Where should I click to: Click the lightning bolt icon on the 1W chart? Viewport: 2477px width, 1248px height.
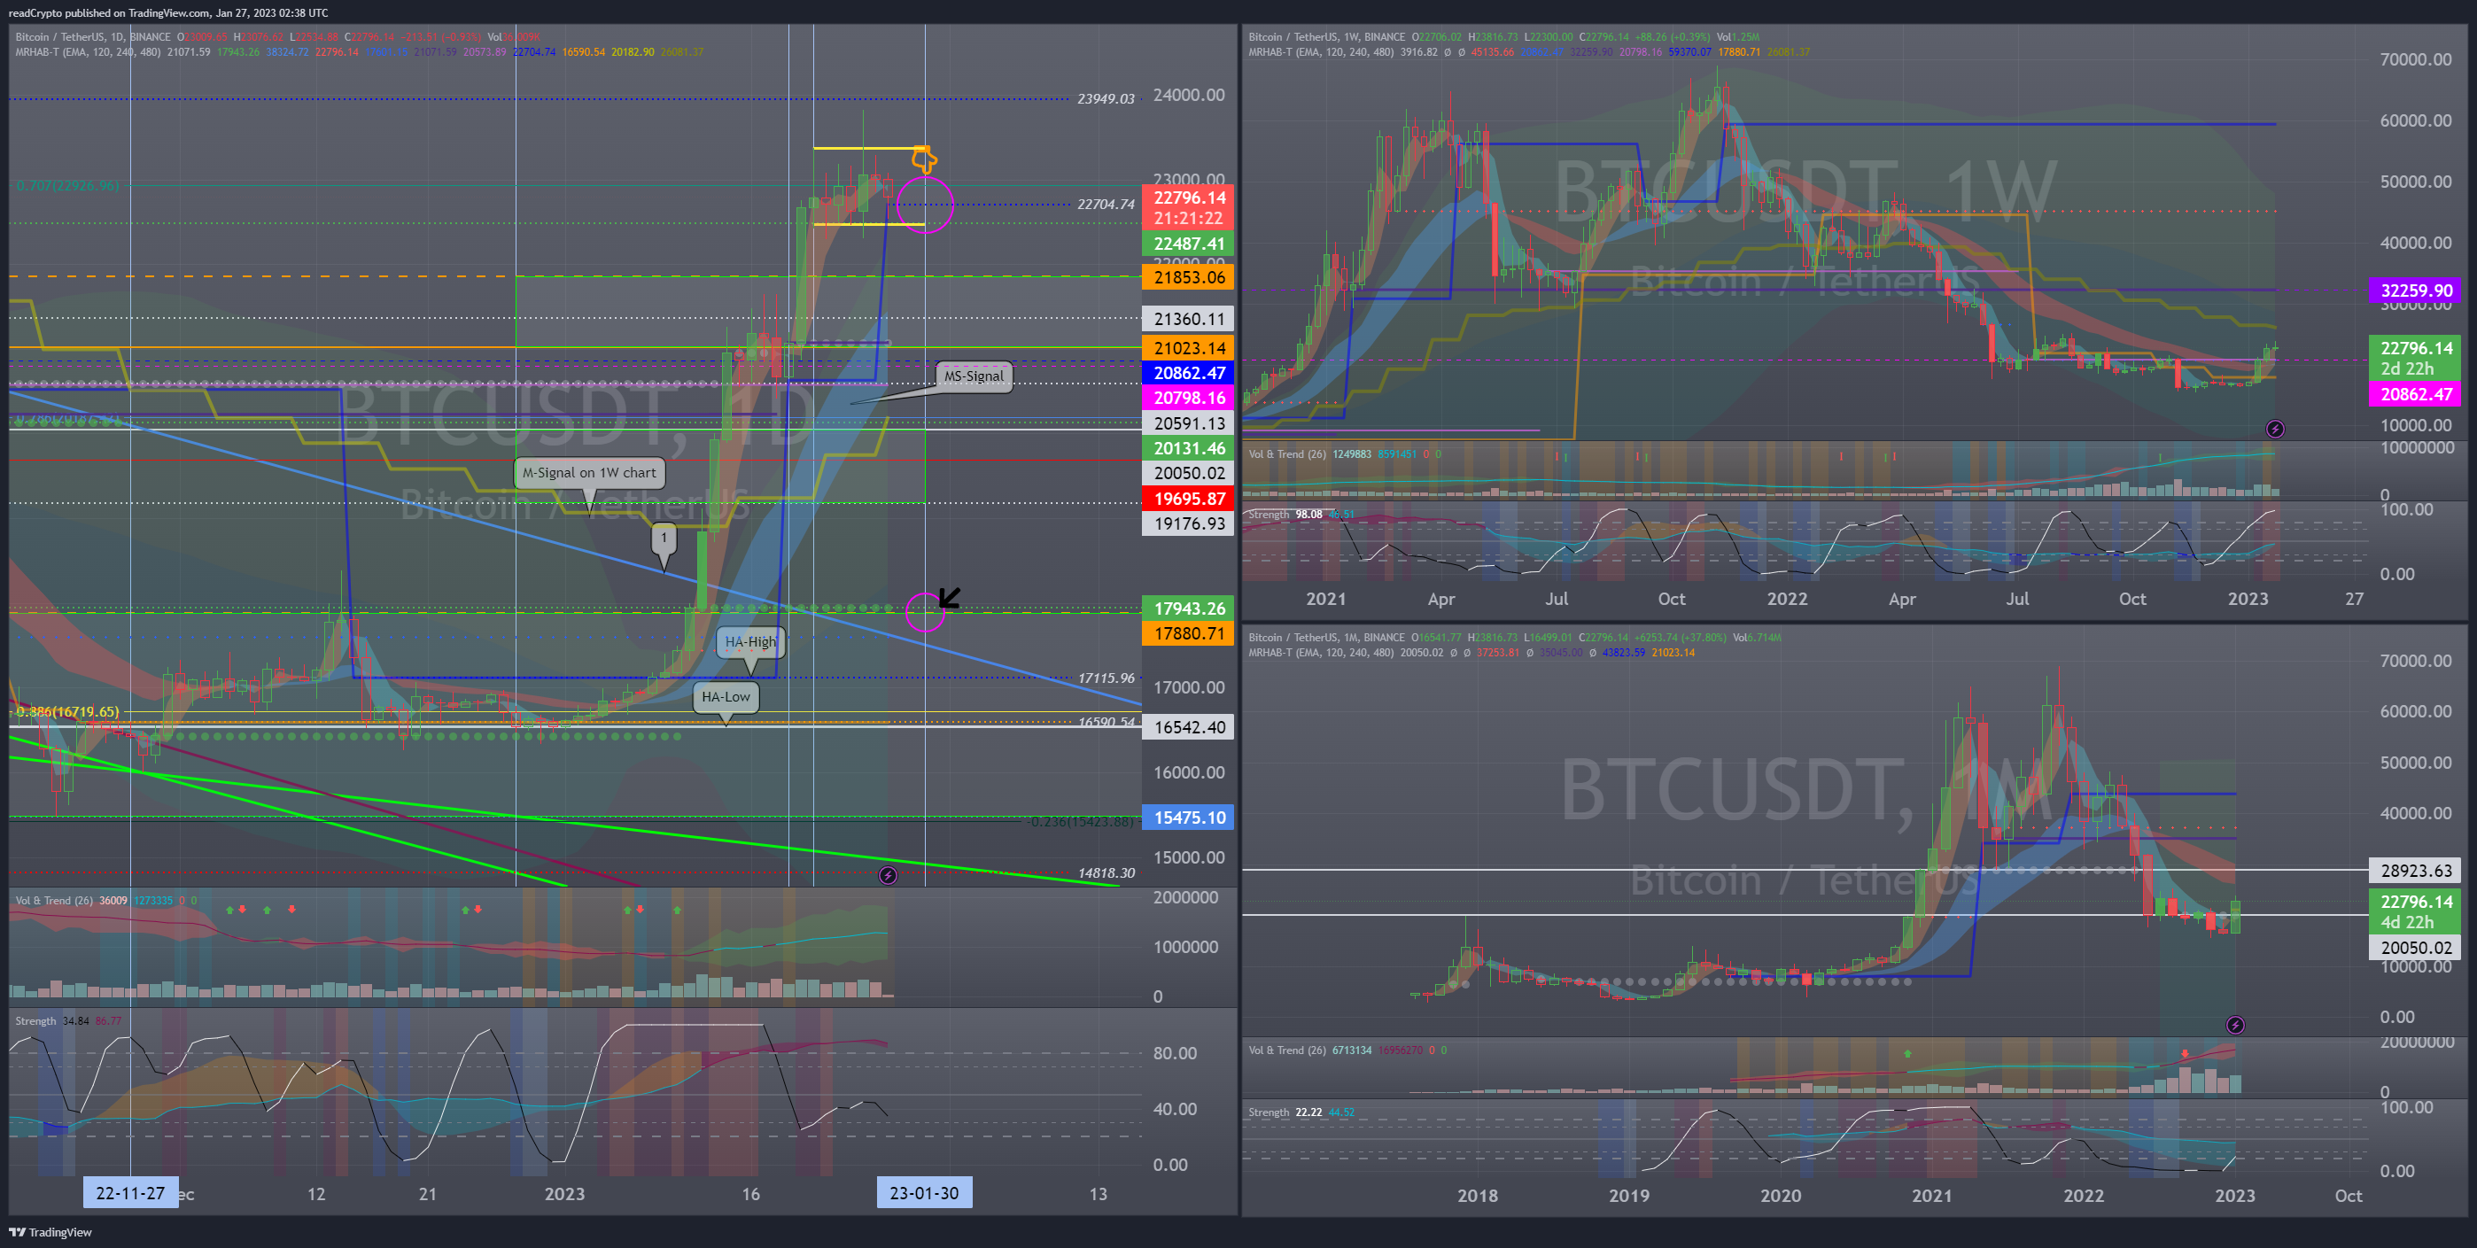(2275, 429)
